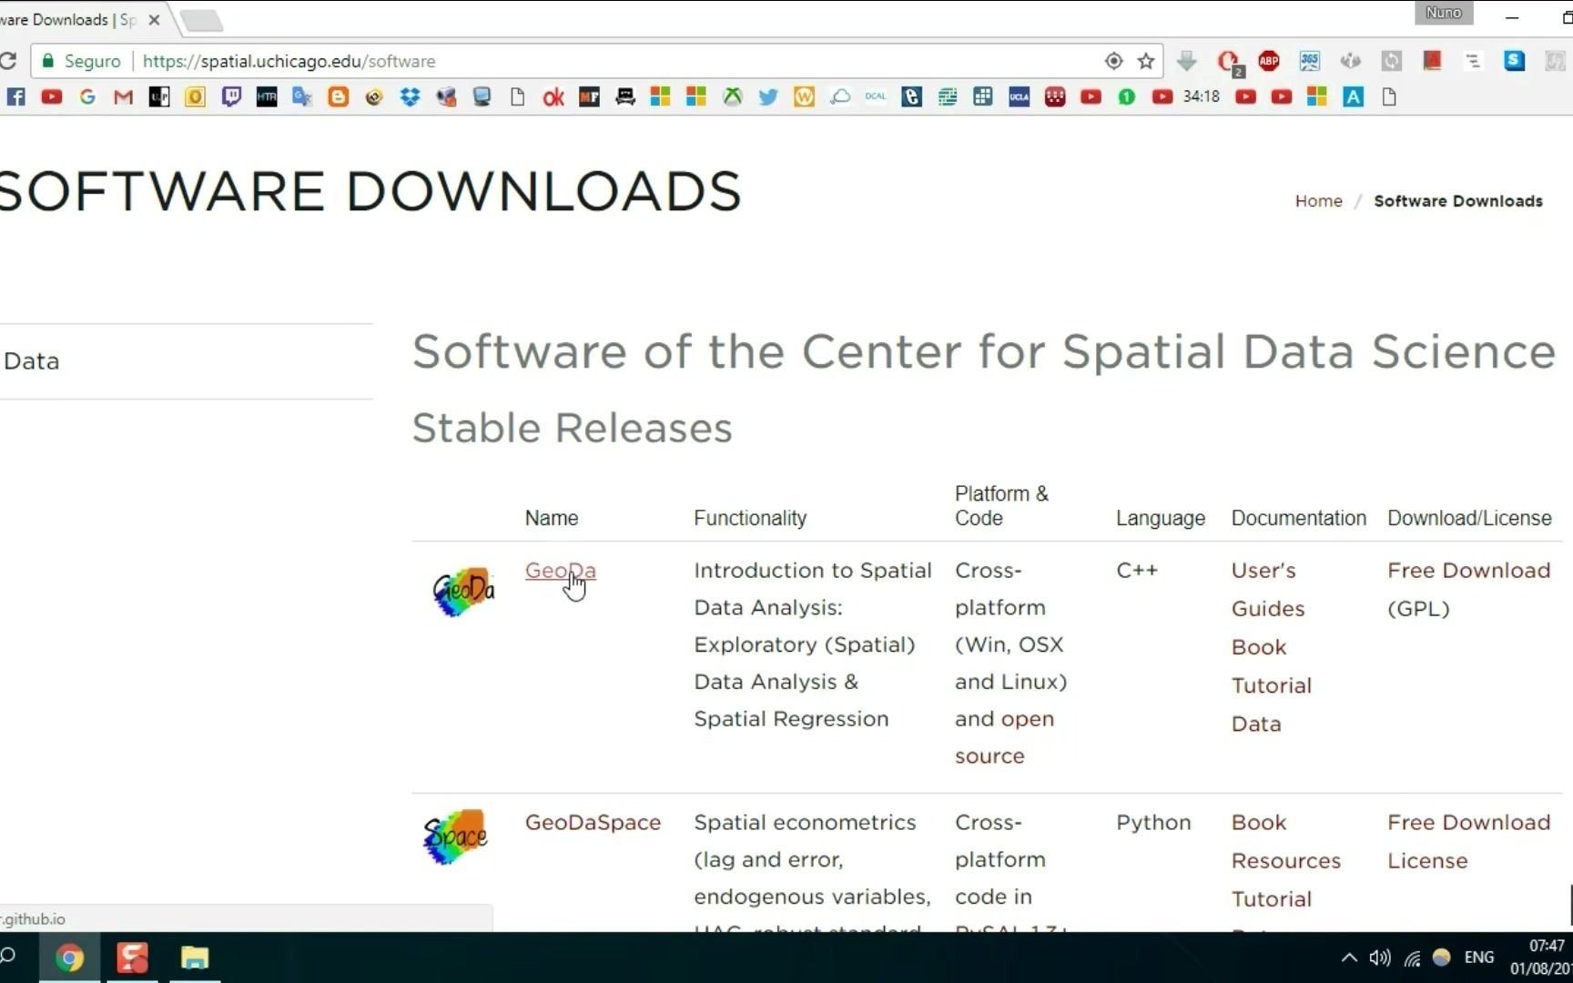Screen dimensions: 1573x983
Task: Bookmark this page with the star icon
Action: tap(1146, 61)
